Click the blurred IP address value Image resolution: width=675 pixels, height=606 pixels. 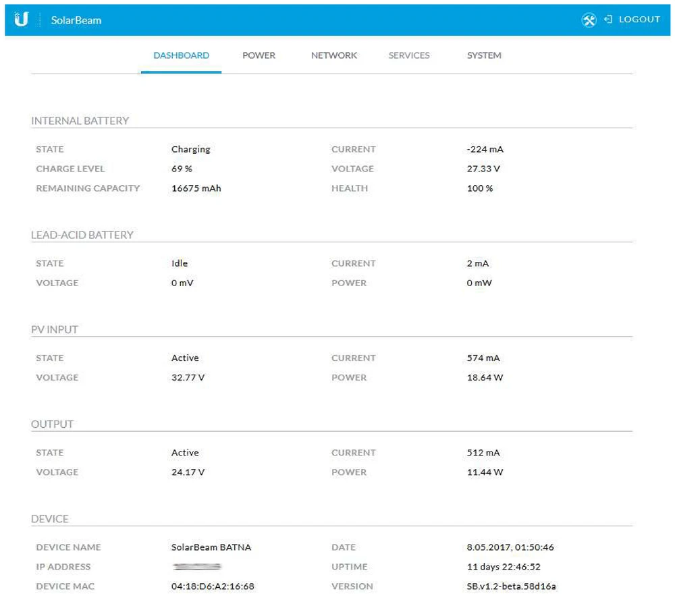point(196,567)
